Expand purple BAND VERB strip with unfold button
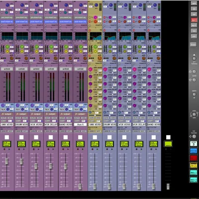The width and height of the screenshot is (199, 199). pos(66,69)
